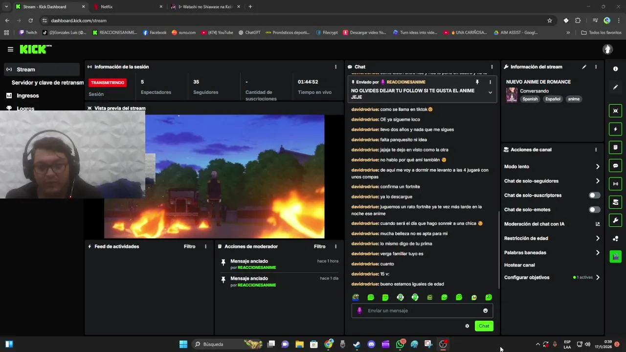The height and width of the screenshot is (352, 626).
Task: Click the chat scrollbar
Action: [499, 249]
